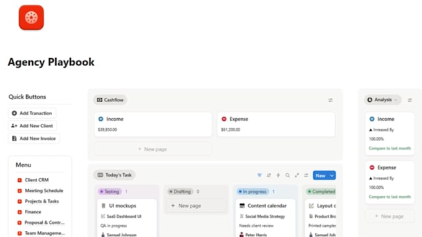Click the Layout task card in Completed
This screenshot has height=237, width=422.
[x=321, y=218]
